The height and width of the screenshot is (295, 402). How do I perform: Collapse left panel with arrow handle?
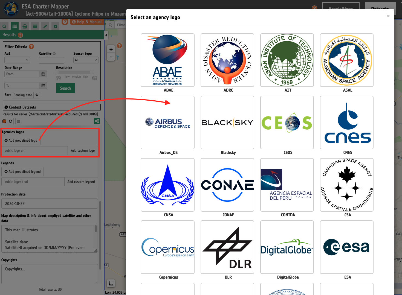coord(106,35)
